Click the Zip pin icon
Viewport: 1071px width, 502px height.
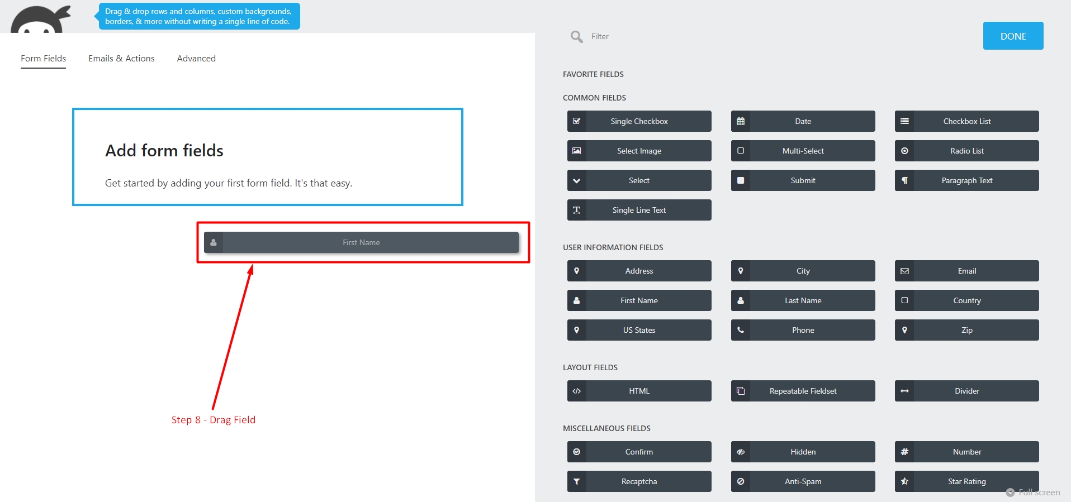[x=904, y=330]
